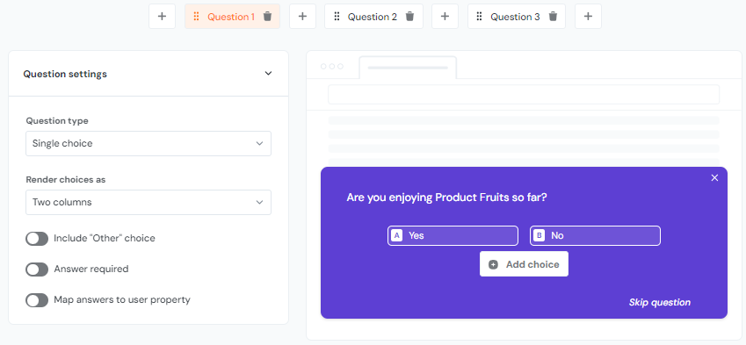This screenshot has height=345, width=746.
Task: Click the Question type label
Action: pyautogui.click(x=56, y=121)
